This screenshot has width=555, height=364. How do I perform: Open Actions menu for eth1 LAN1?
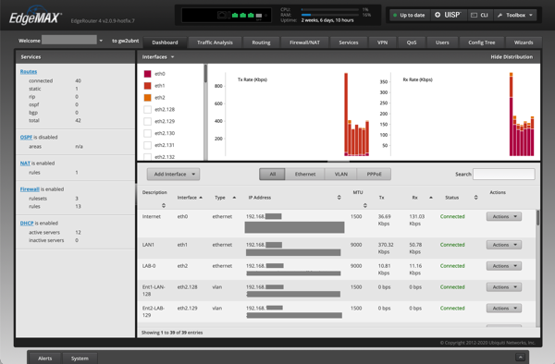tap(504, 245)
